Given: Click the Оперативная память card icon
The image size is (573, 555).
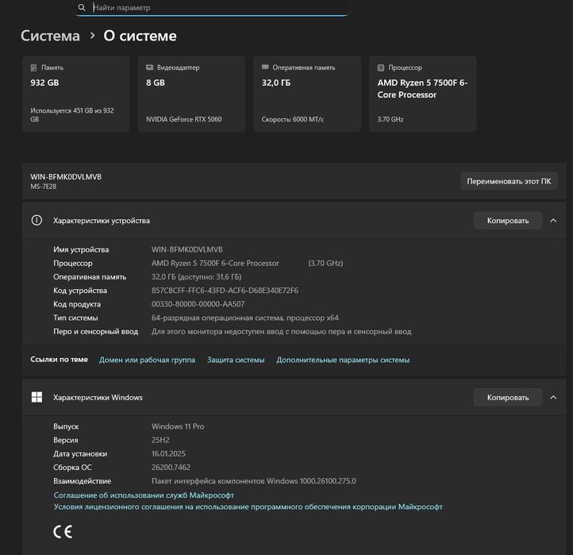Looking at the screenshot, I should click(x=265, y=67).
